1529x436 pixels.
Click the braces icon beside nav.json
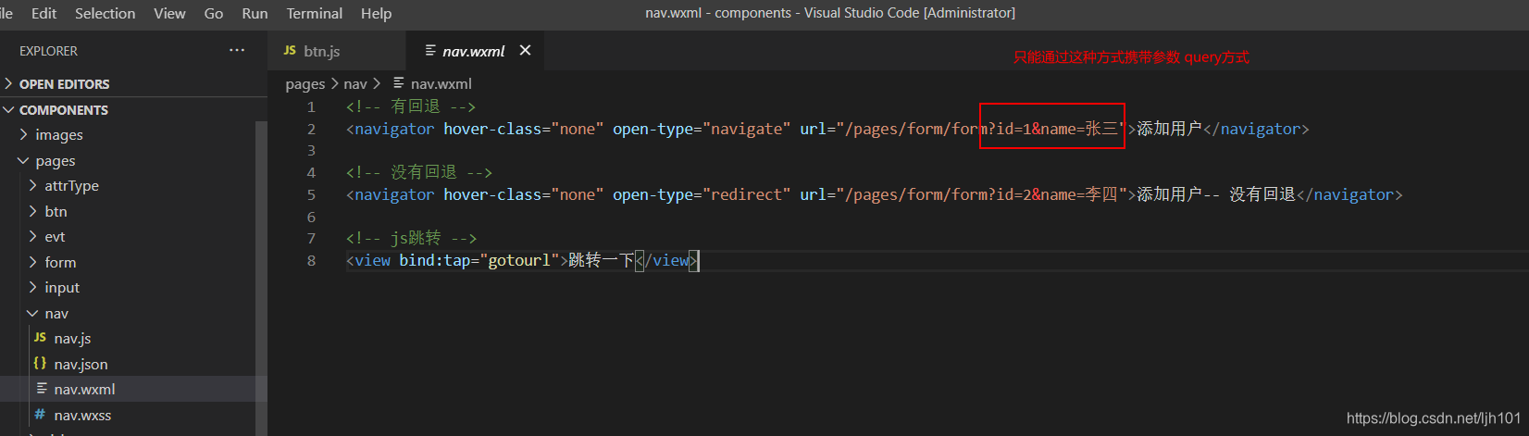click(x=40, y=364)
